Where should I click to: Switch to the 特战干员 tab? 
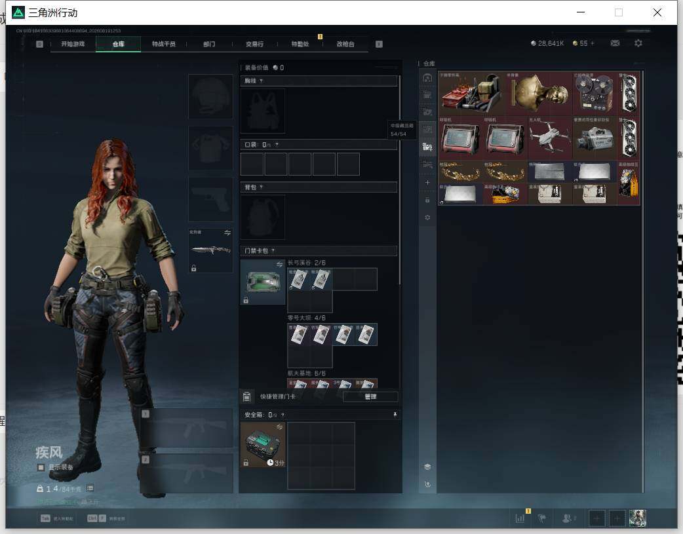163,44
